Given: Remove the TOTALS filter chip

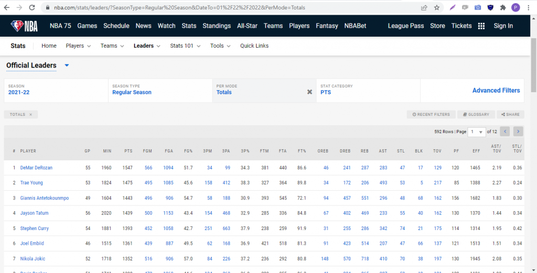Looking at the screenshot, I should (x=30, y=115).
